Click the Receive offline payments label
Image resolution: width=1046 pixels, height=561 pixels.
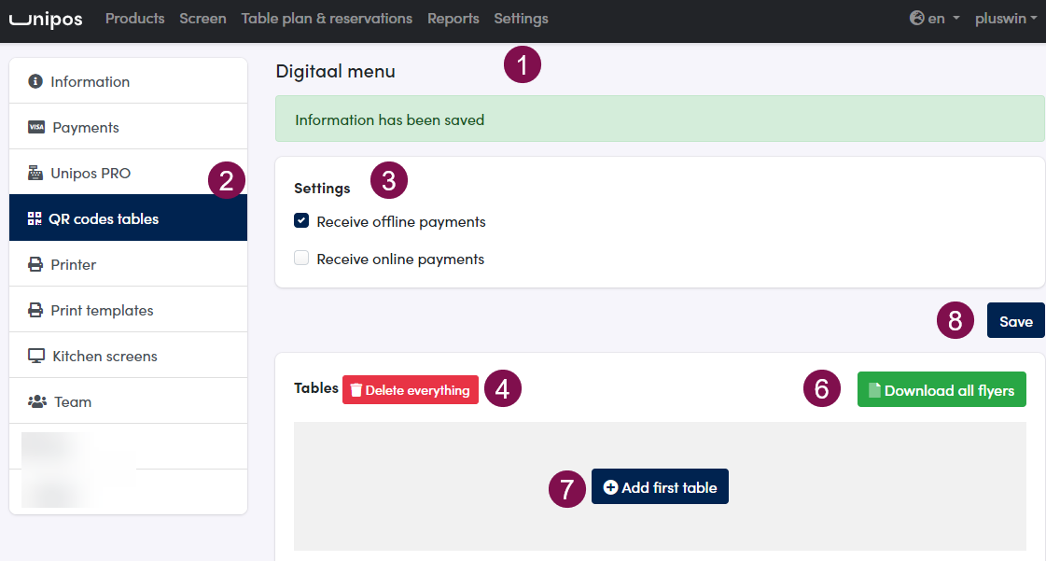pyautogui.click(x=401, y=221)
